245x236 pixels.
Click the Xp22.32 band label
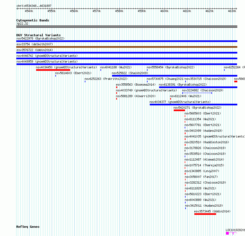23,24
